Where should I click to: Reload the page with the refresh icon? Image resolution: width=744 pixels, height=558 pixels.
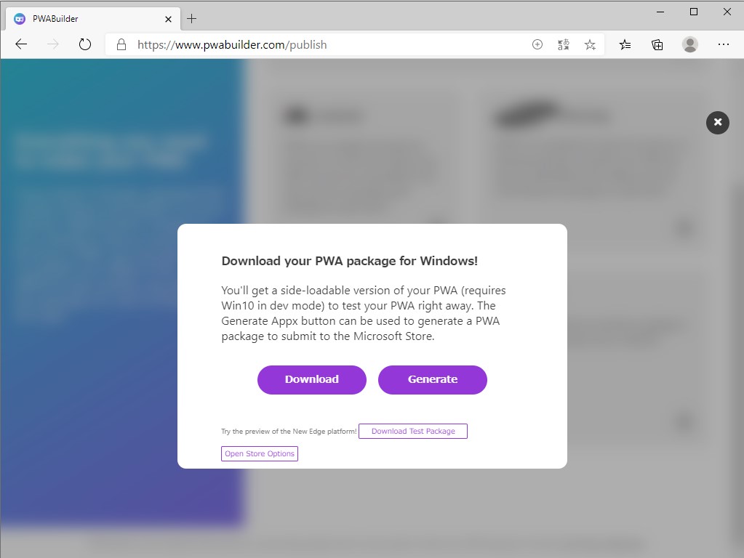85,44
